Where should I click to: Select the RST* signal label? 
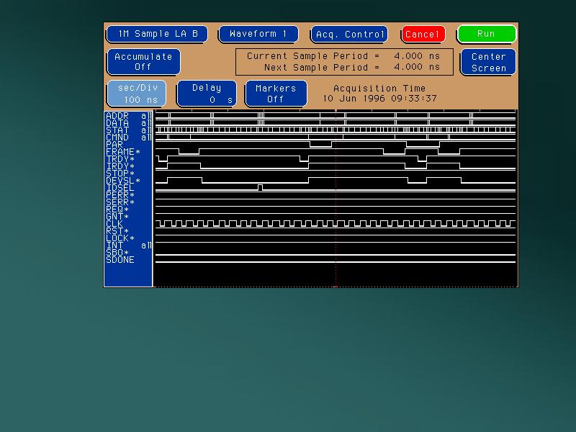point(117,231)
